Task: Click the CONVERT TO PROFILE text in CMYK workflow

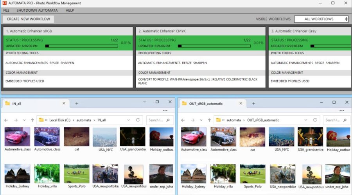Action: 198,81
